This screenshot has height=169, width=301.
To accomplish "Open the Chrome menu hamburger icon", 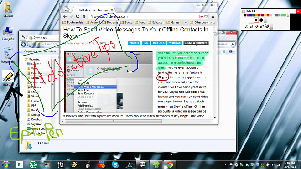I will pyautogui.click(x=213, y=16).
